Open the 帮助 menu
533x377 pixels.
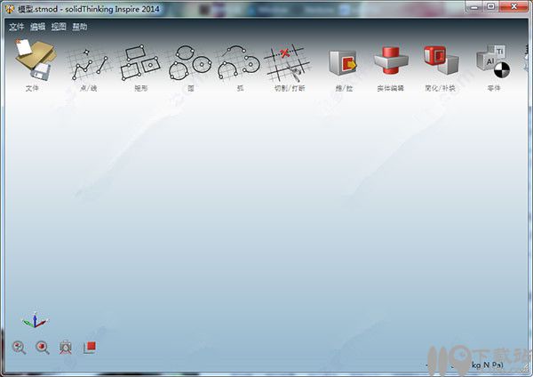pyautogui.click(x=80, y=27)
